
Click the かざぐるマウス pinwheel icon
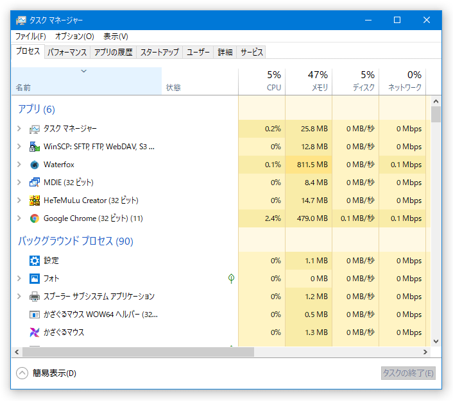[35, 332]
